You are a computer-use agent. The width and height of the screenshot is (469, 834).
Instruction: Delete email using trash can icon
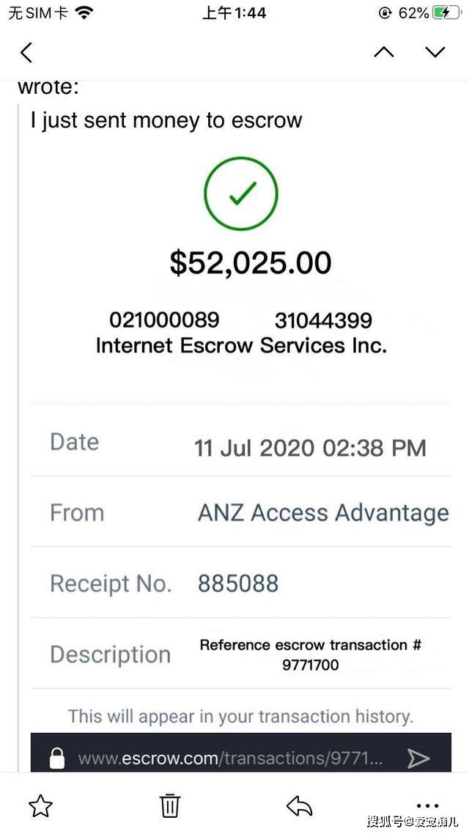(x=170, y=805)
